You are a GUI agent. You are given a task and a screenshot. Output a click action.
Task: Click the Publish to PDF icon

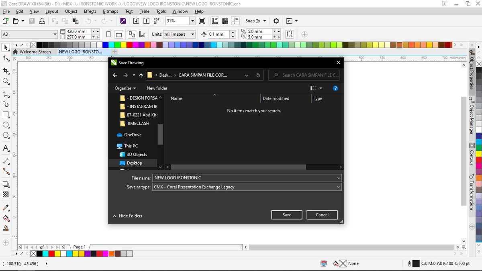[157, 21]
